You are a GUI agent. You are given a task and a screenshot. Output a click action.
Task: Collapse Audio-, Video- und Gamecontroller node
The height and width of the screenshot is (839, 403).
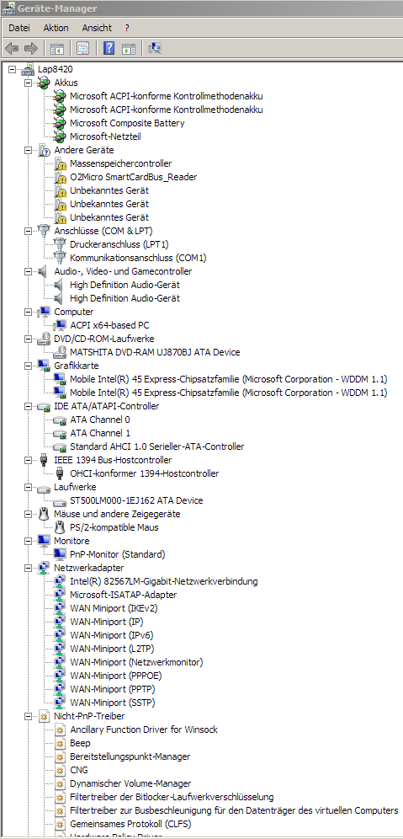28,271
